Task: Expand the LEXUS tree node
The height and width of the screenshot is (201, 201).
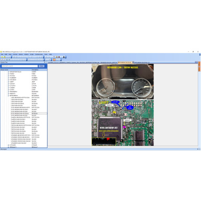Action: point(8,84)
